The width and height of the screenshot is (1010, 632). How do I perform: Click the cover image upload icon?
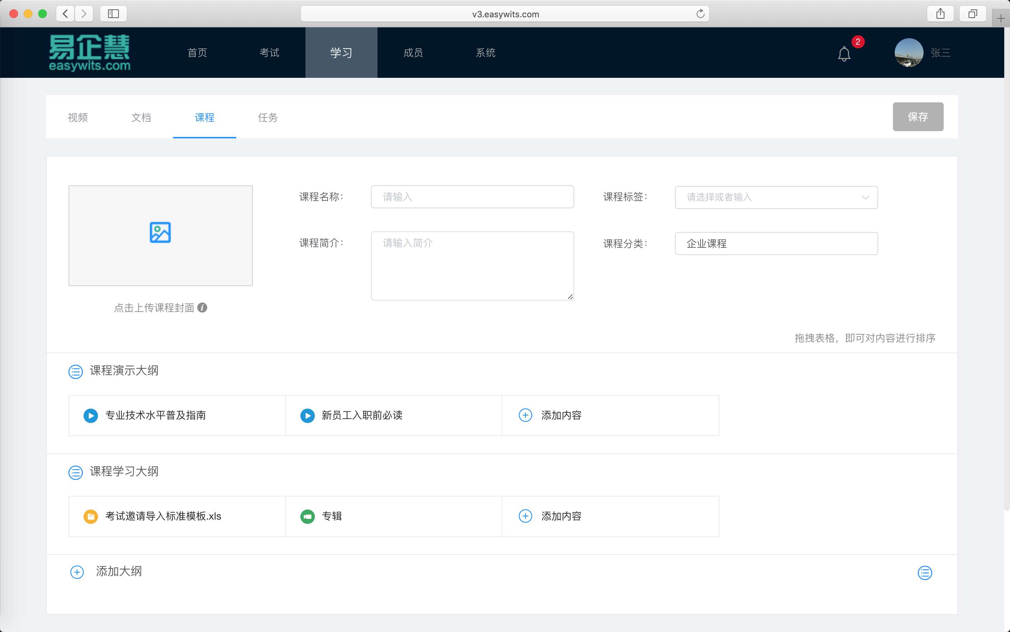[160, 232]
